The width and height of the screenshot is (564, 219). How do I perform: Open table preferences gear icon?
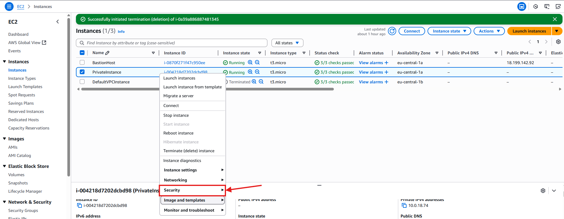(558, 42)
